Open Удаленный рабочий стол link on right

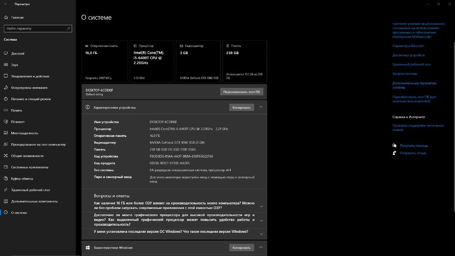[x=411, y=65]
